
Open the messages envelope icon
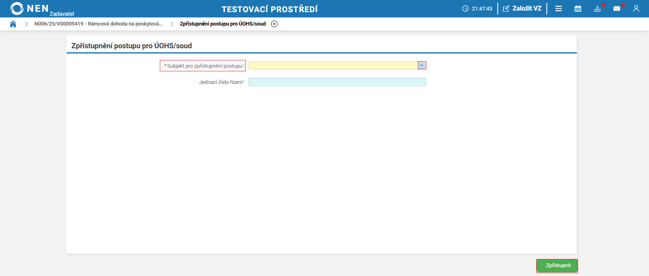pyautogui.click(x=617, y=9)
